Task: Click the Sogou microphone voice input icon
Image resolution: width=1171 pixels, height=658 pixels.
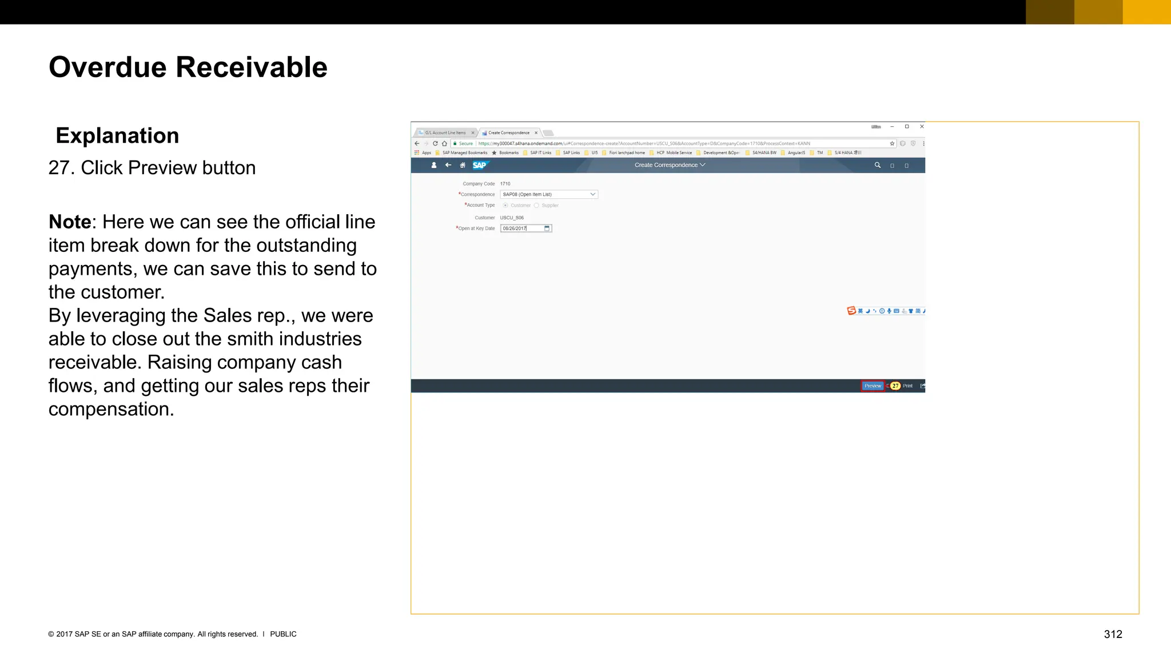Action: (x=889, y=311)
